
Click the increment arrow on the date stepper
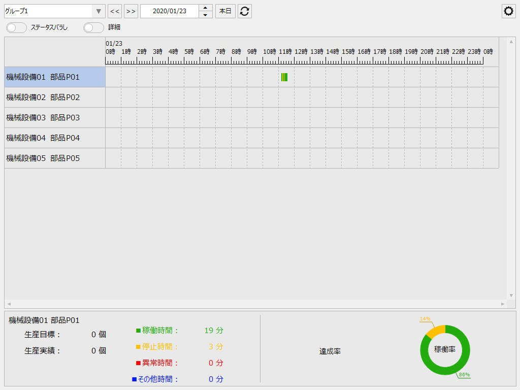coord(205,8)
